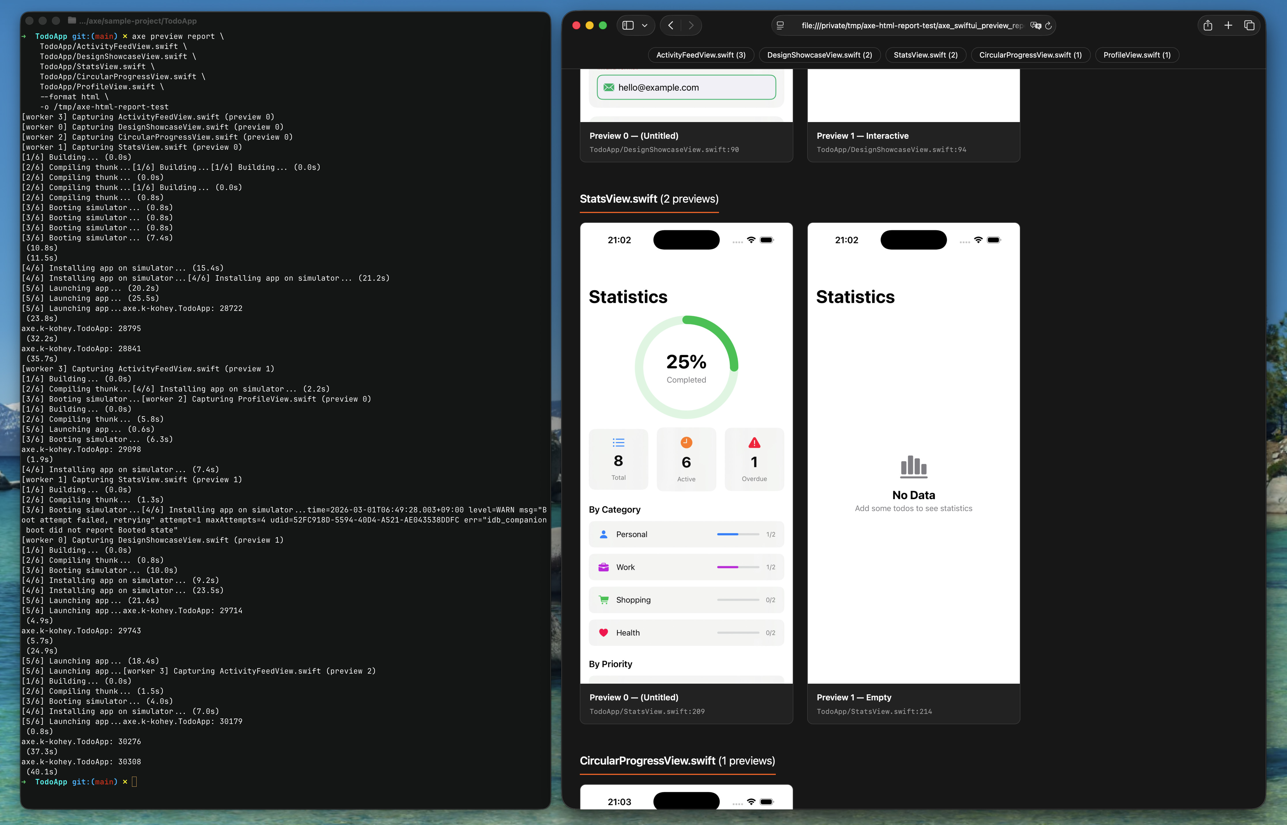Image resolution: width=1287 pixels, height=825 pixels.
Task: Click the StatsView Preview 0 — (Untitled) caption
Action: coord(634,697)
